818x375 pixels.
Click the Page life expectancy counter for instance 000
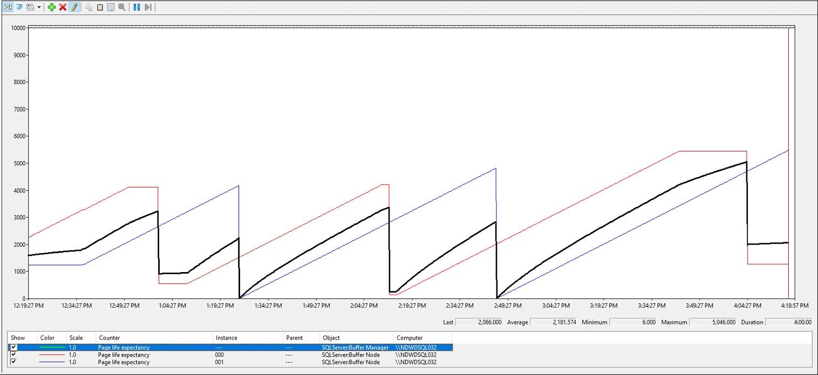pos(124,355)
